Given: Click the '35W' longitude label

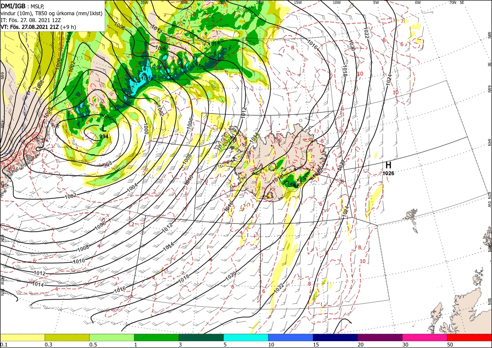Looking at the screenshot, I should coord(144,2).
